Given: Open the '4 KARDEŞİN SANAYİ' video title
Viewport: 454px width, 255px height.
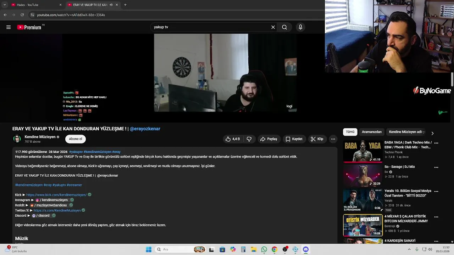Looking at the screenshot, I should (400, 241).
